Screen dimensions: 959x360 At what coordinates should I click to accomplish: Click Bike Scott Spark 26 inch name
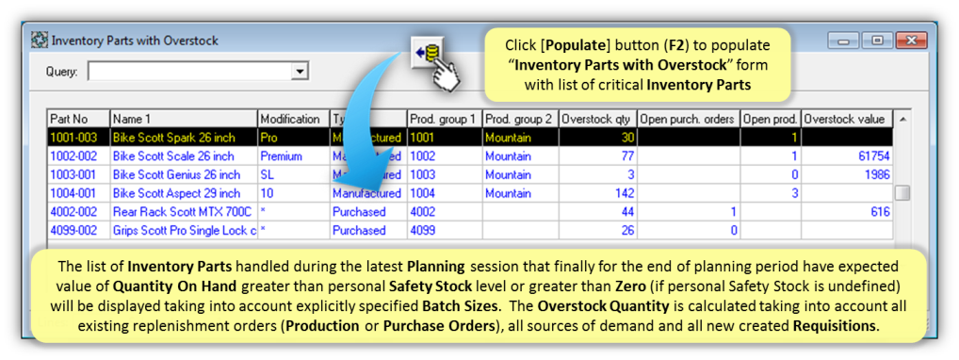[173, 138]
